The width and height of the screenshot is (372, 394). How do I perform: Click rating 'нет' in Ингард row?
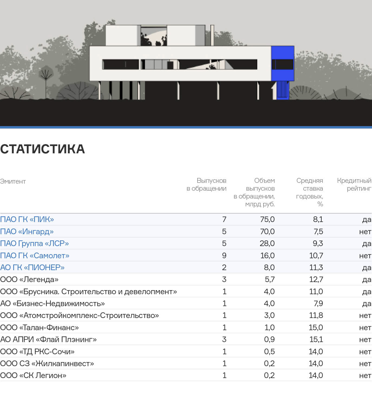[x=365, y=232]
